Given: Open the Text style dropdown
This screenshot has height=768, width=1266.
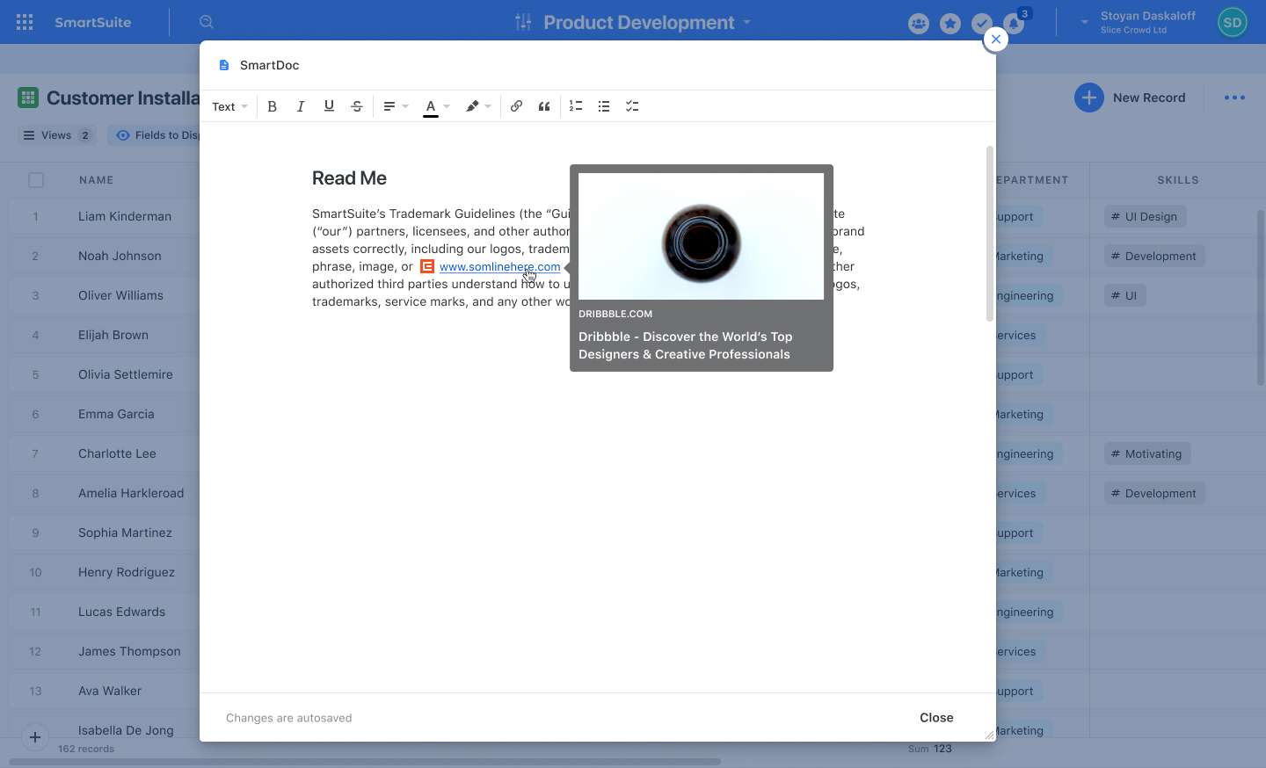Looking at the screenshot, I should click(229, 106).
